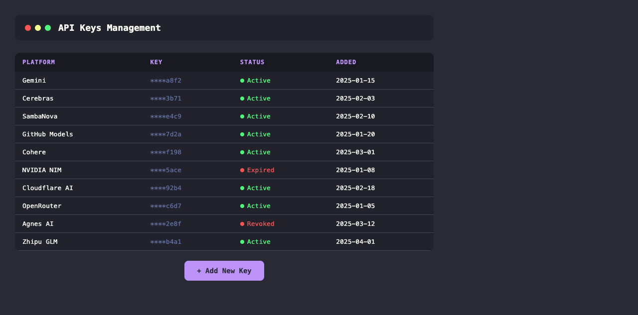The image size is (638, 315).
Task: Click the NVIDIA NIM platform name
Action: (x=42, y=170)
